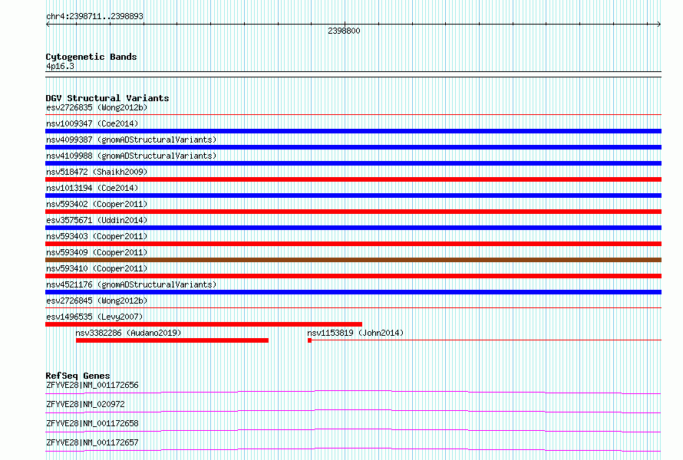This screenshot has height=460, width=683.
Task: Select the nsv4521176 blue variant bar
Action: point(353,292)
